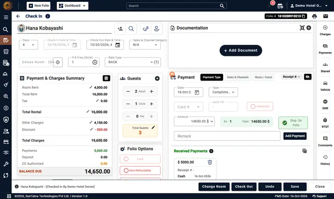This screenshot has height=199, width=334.
Task: Open the Demo Hotel user menu
Action: click(309, 6)
